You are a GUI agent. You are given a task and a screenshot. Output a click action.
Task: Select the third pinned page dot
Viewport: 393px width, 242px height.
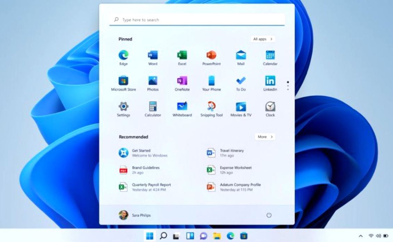[288, 89]
